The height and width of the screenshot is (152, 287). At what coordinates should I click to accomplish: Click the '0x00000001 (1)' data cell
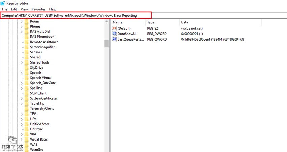click(192, 34)
